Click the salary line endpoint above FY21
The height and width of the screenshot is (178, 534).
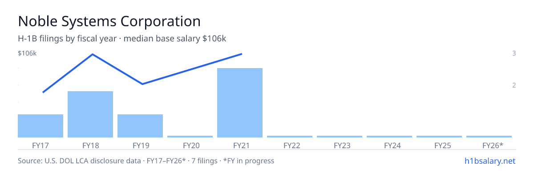[x=241, y=54]
